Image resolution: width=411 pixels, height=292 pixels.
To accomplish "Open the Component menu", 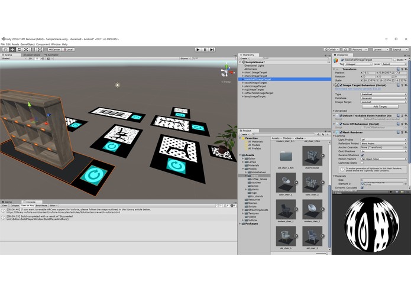I will point(43,44).
